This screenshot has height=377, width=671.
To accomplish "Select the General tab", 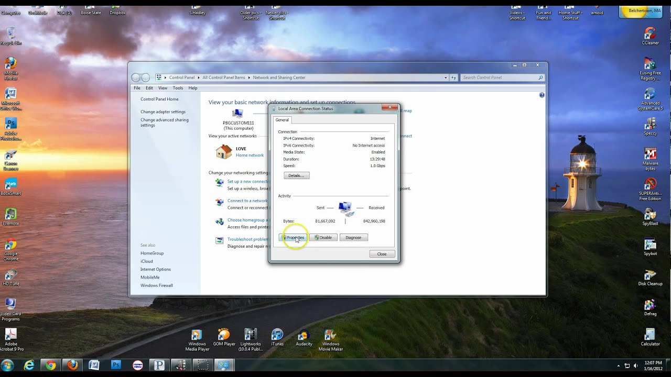I will (282, 120).
